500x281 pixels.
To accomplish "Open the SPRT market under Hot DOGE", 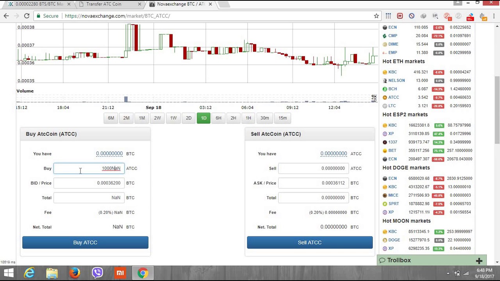I will (394, 204).
